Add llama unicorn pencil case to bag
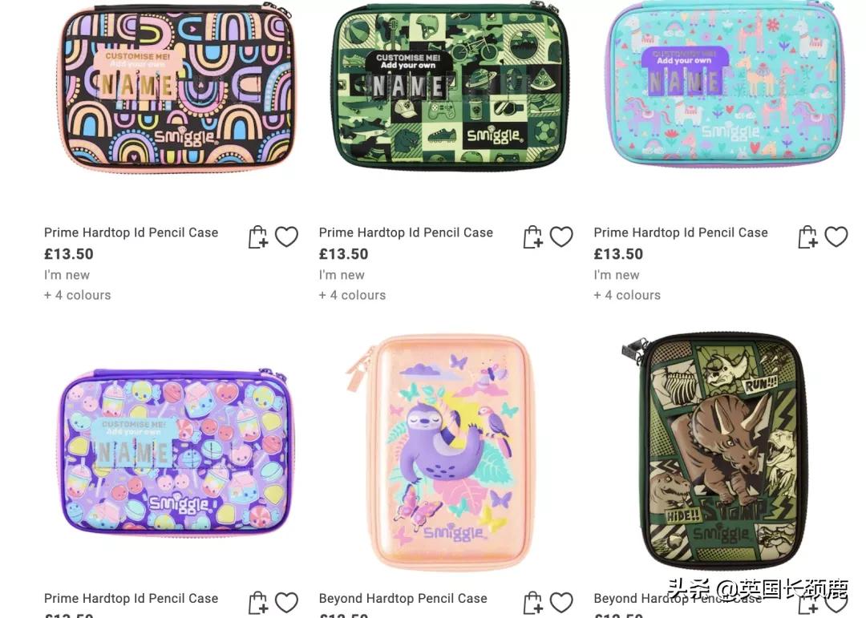This screenshot has width=866, height=618. point(807,237)
